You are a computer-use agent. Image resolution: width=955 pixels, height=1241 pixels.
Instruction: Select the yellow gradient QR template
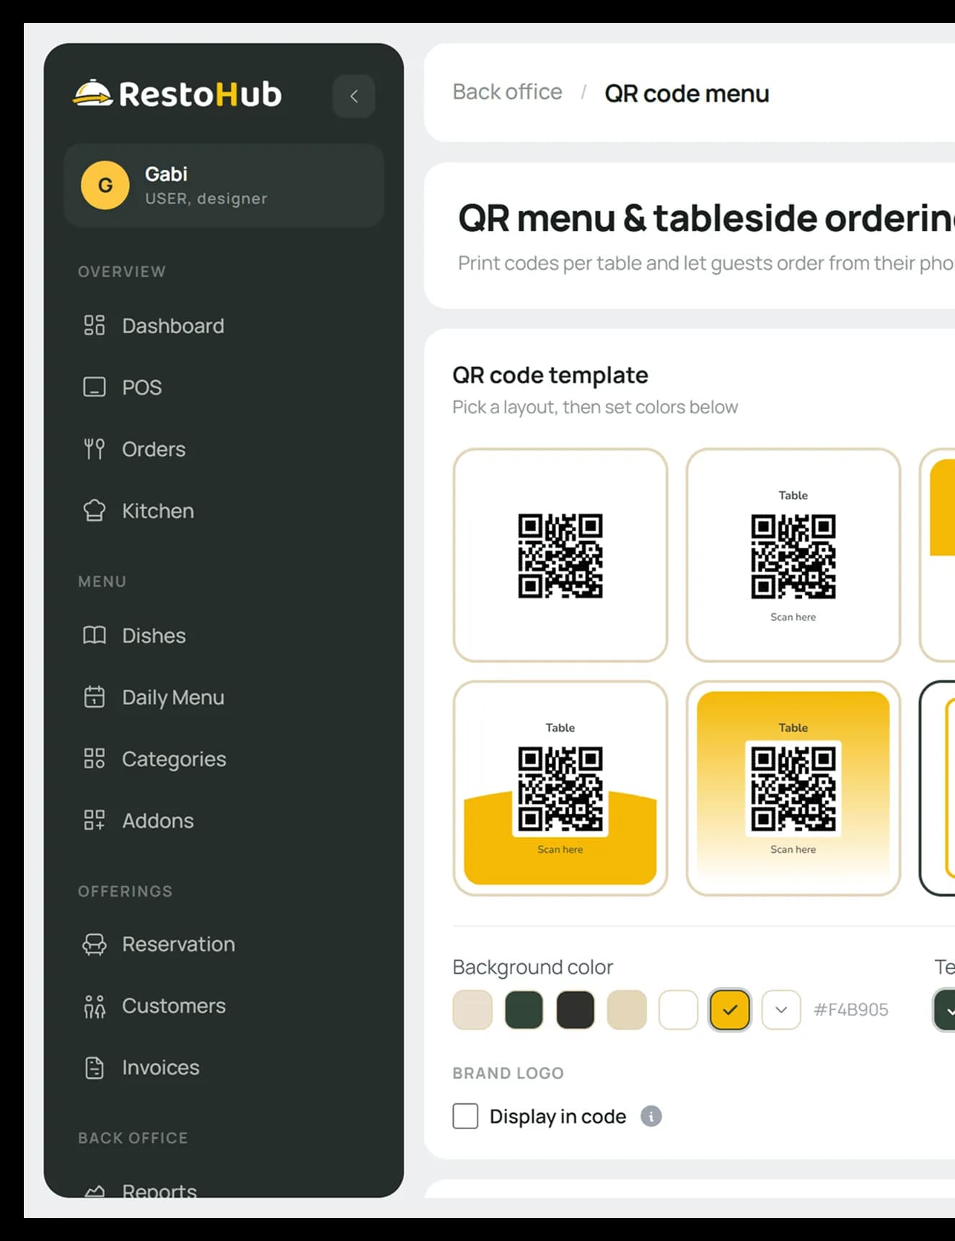pos(793,788)
